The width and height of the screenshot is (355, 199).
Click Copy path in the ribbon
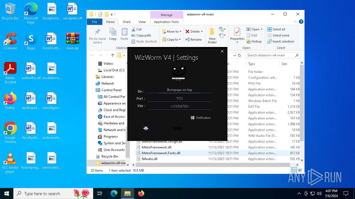pos(141,35)
